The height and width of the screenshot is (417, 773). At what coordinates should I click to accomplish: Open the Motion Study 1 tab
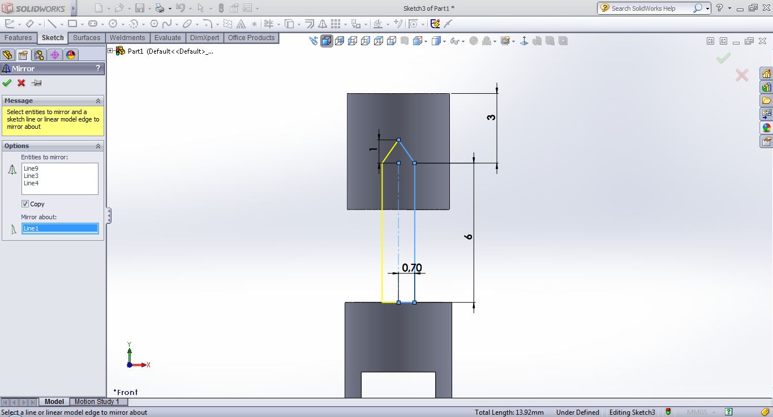[x=97, y=402]
